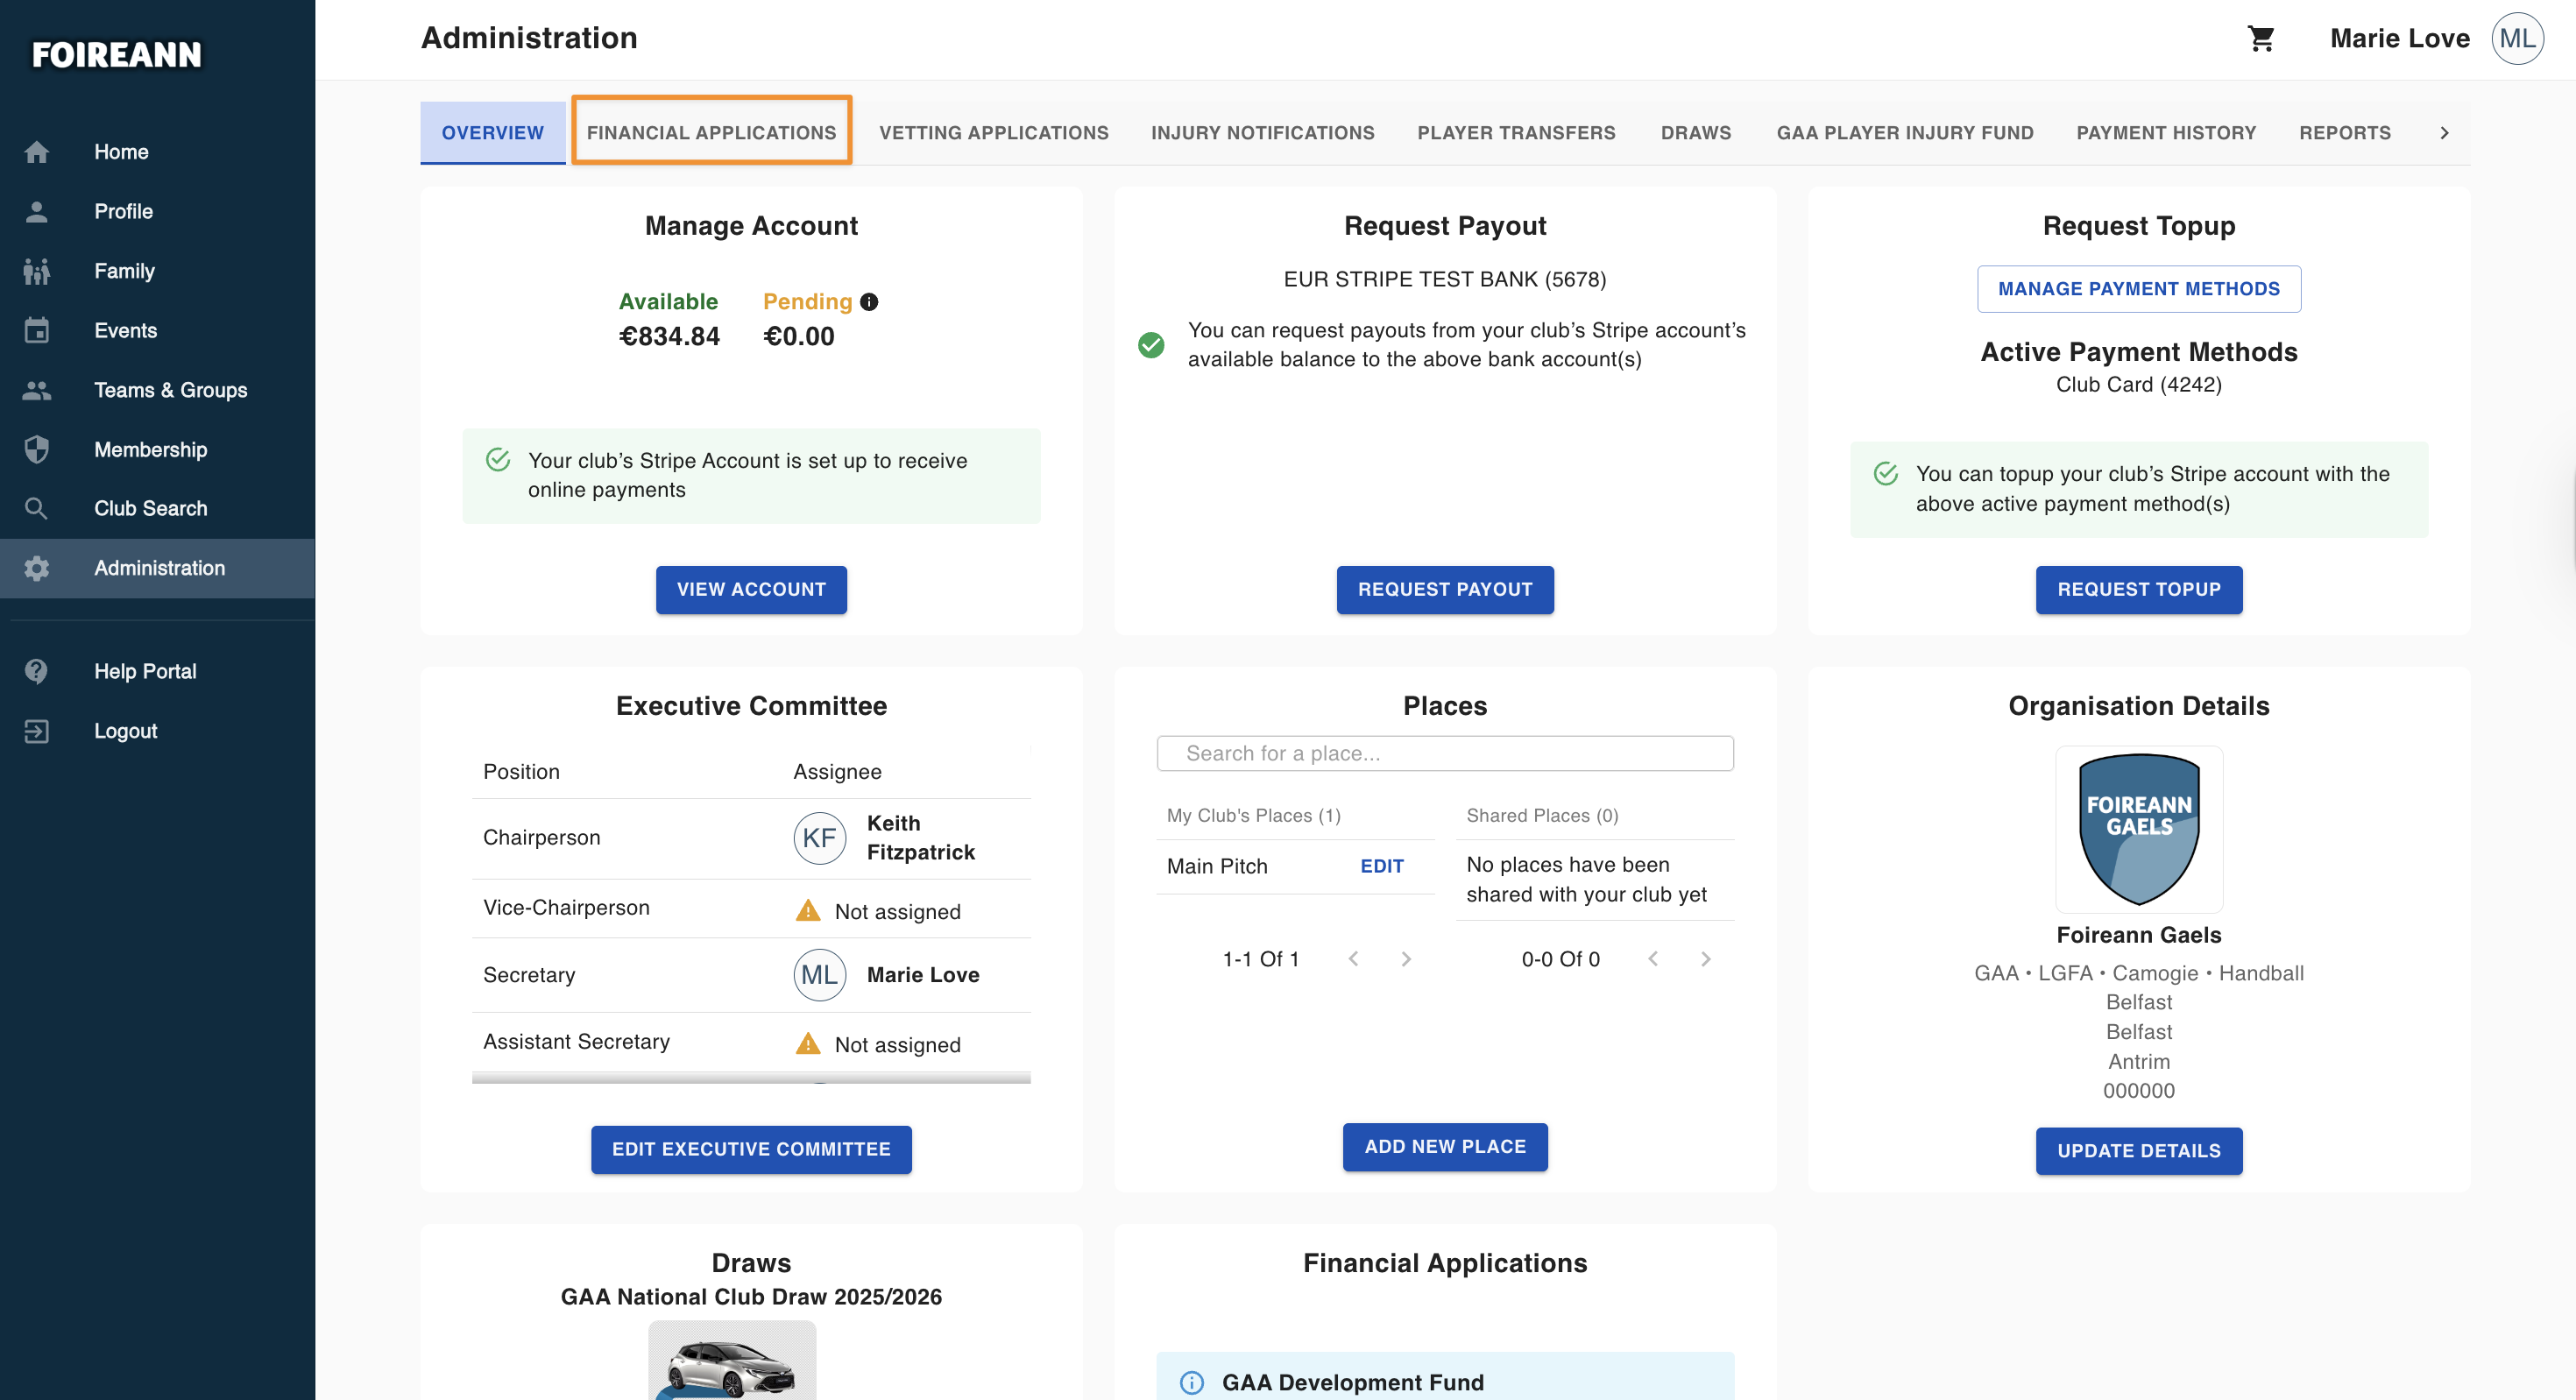Click the Profile person icon

[x=37, y=211]
